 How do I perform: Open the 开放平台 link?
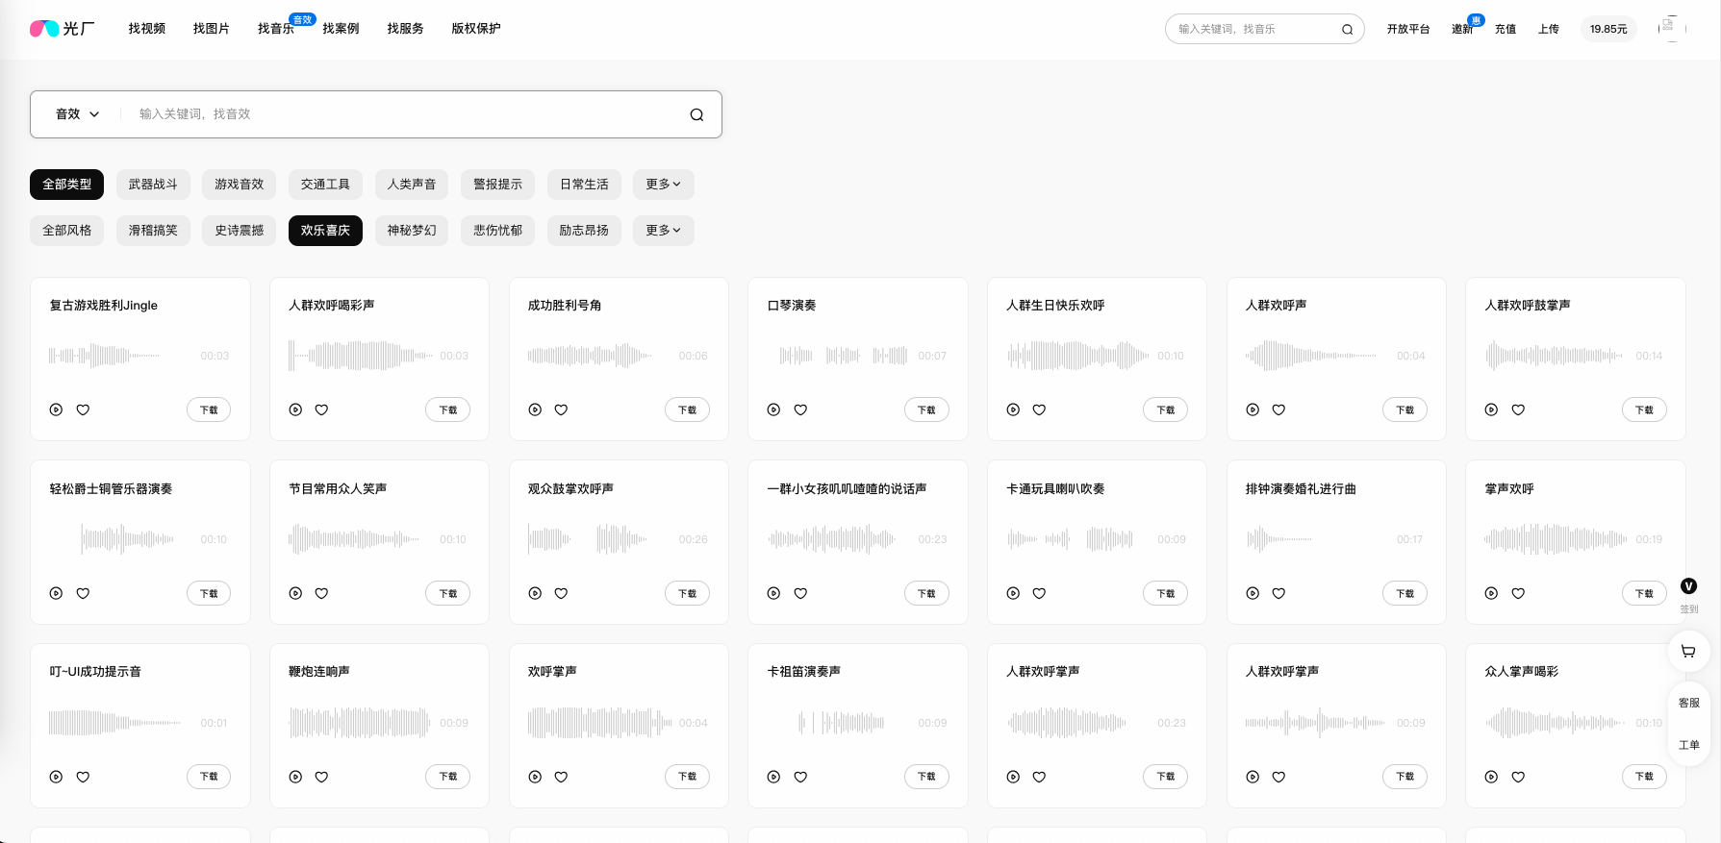coord(1408,30)
